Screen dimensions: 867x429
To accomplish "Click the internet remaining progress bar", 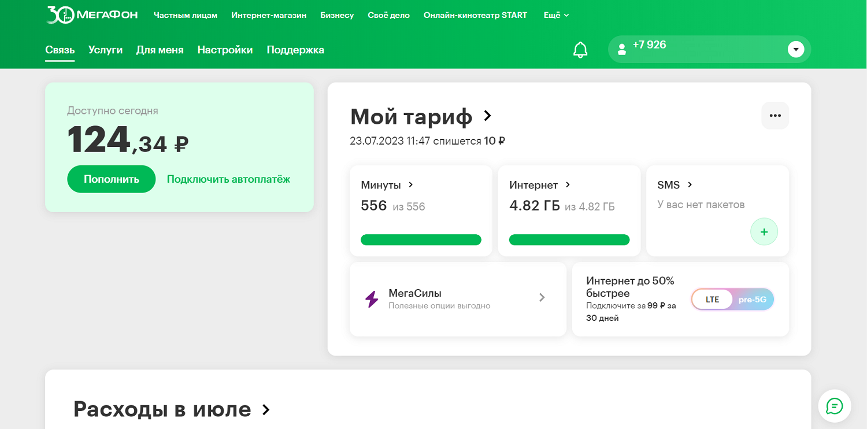I will pyautogui.click(x=569, y=240).
